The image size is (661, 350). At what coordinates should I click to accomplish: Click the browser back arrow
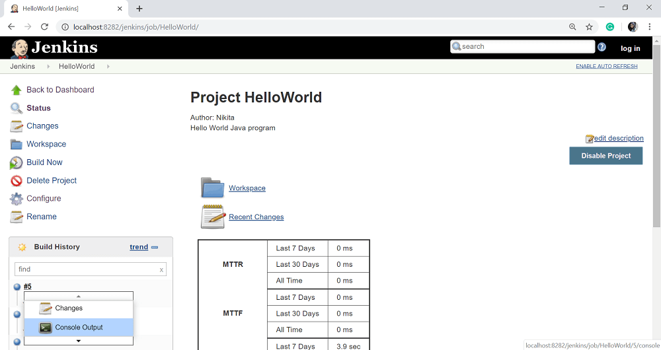pyautogui.click(x=11, y=27)
